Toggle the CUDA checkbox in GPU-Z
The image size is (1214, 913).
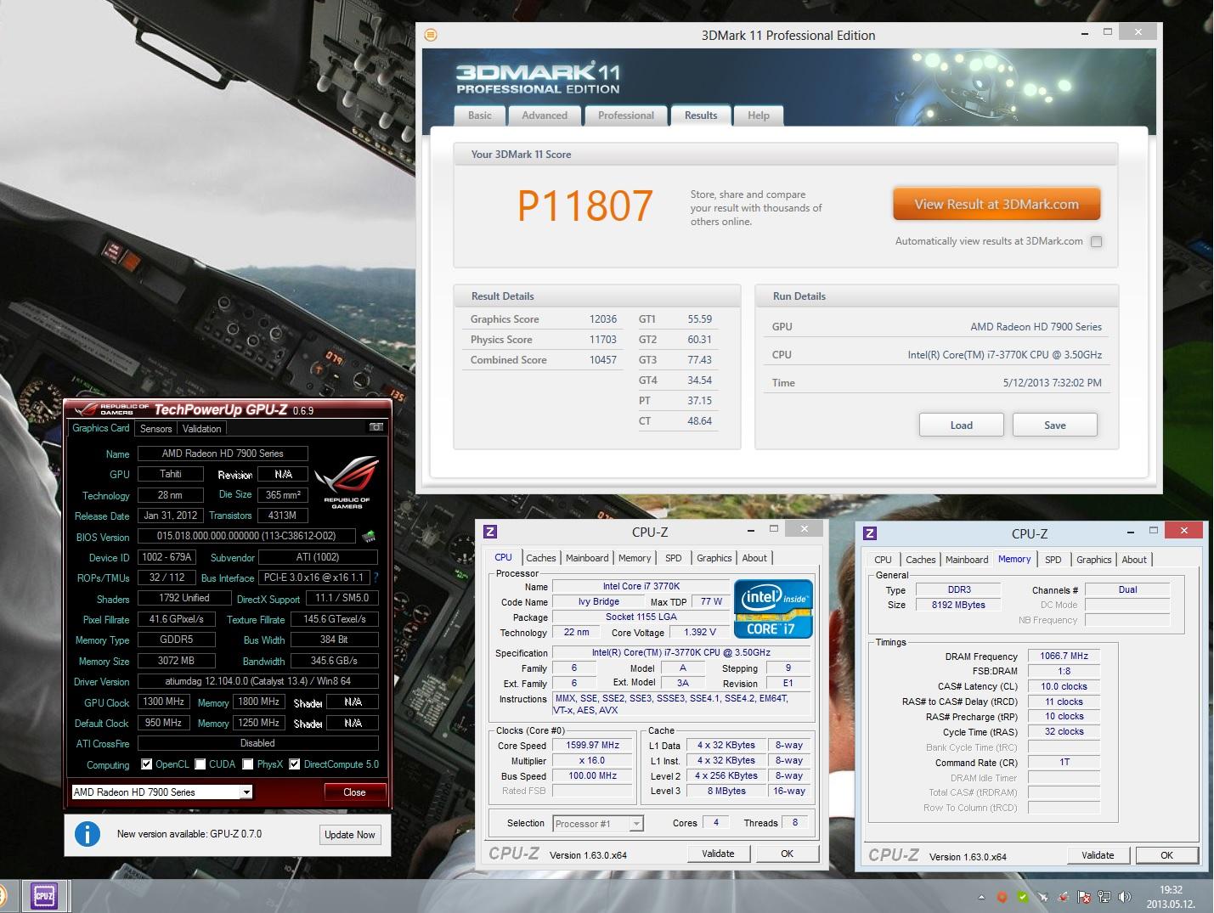[x=200, y=764]
